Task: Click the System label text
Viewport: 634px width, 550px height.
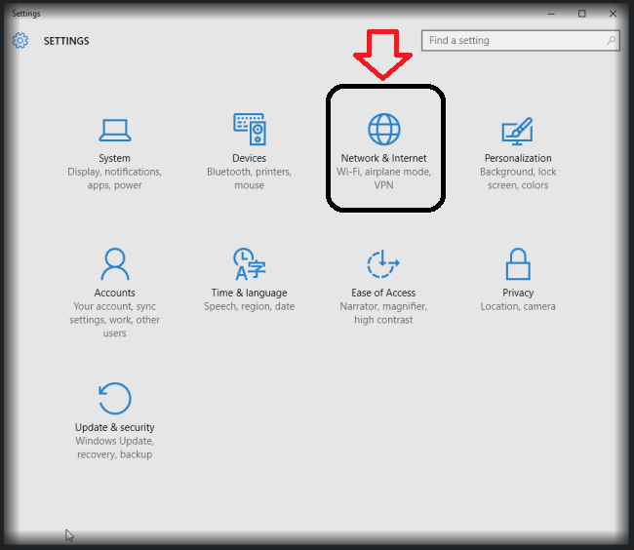Action: 114,158
